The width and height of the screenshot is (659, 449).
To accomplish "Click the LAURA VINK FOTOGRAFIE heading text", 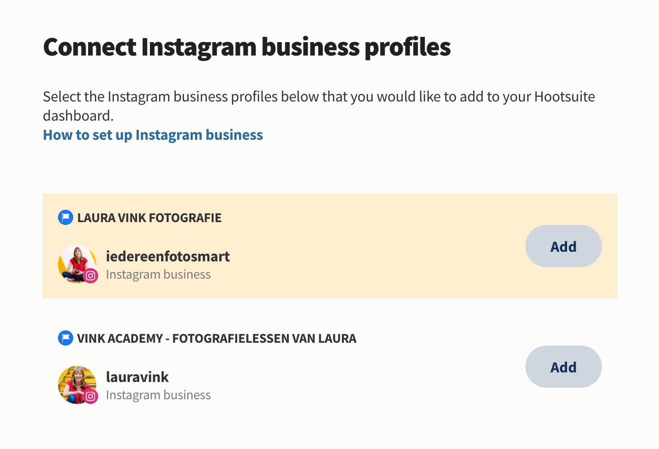I will (149, 217).
